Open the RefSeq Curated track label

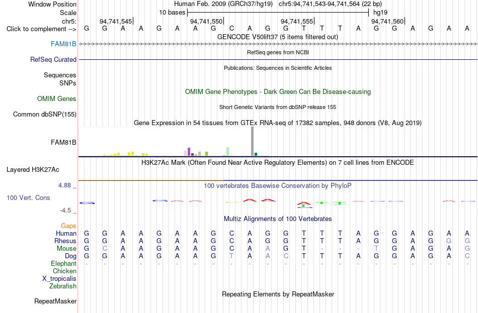tap(53, 59)
